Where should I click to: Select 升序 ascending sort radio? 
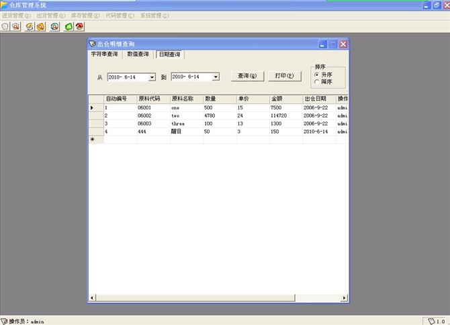[317, 75]
